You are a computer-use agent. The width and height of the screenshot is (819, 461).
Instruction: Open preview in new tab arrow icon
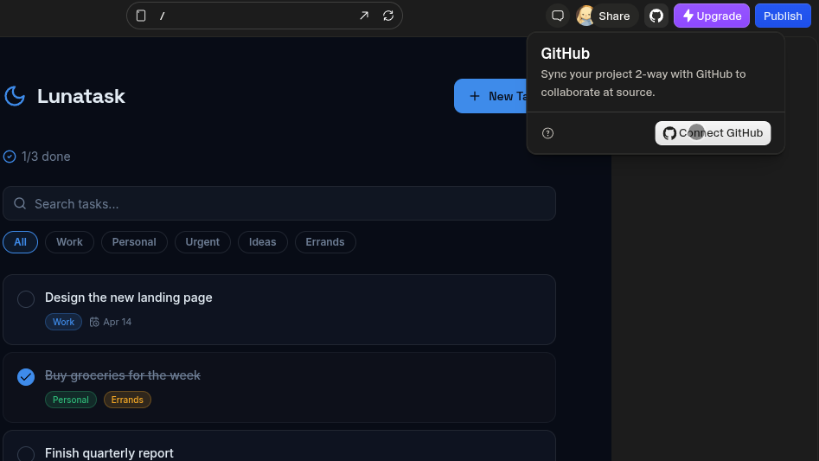(x=364, y=16)
